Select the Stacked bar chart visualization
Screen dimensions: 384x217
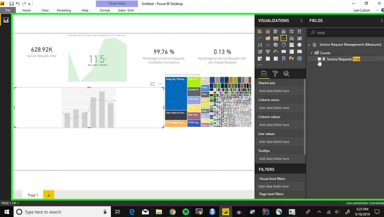pyautogui.click(x=260, y=31)
